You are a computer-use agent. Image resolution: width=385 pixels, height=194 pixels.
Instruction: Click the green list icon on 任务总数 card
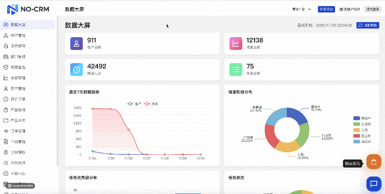[236, 70]
